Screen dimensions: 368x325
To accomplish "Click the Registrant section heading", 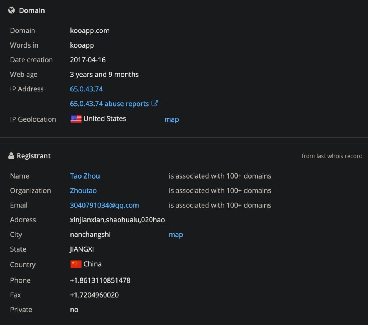I will pos(33,156).
